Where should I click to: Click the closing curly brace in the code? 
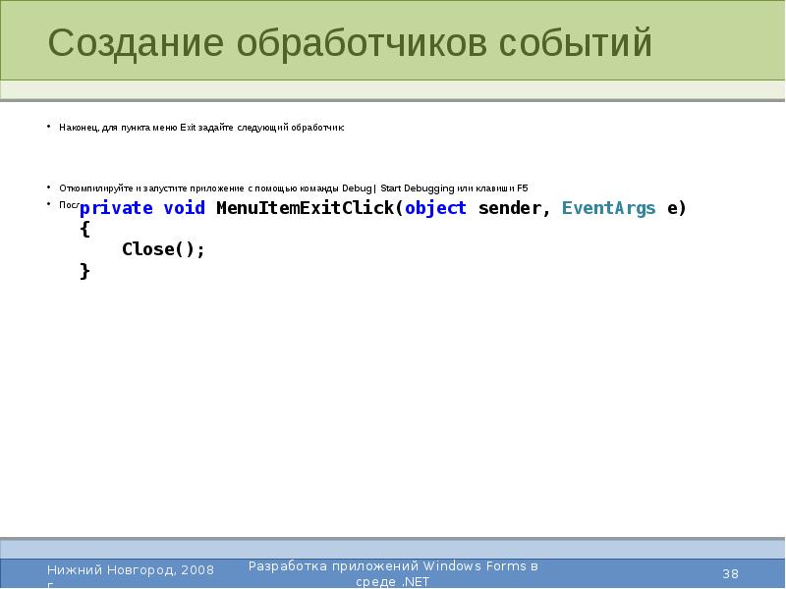click(84, 270)
